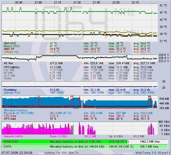This screenshot has height=155, width=171.
Task: Click the 91,5 MB uploaded total
Action: click(139, 136)
